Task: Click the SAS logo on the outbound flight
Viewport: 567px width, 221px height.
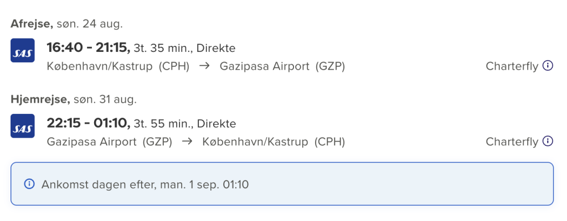Action: point(22,51)
